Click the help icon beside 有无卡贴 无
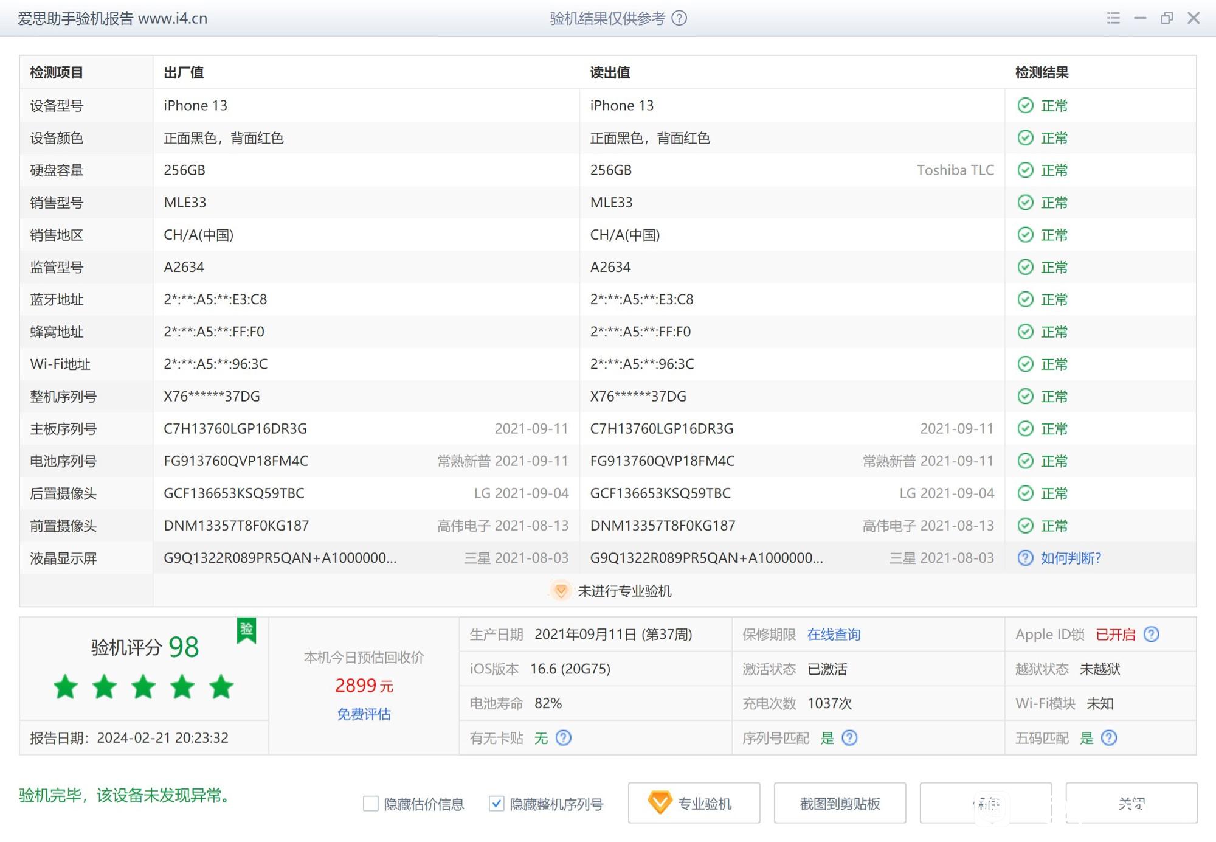This screenshot has width=1216, height=842. click(x=564, y=737)
